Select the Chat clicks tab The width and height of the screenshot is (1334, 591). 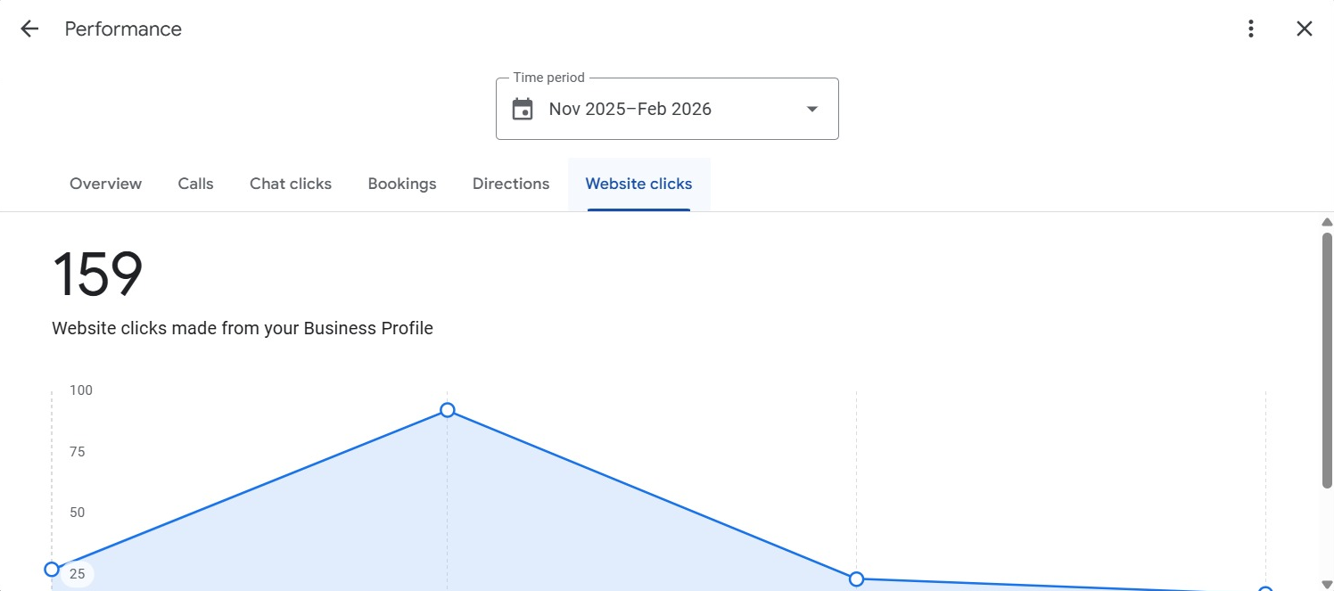(291, 184)
